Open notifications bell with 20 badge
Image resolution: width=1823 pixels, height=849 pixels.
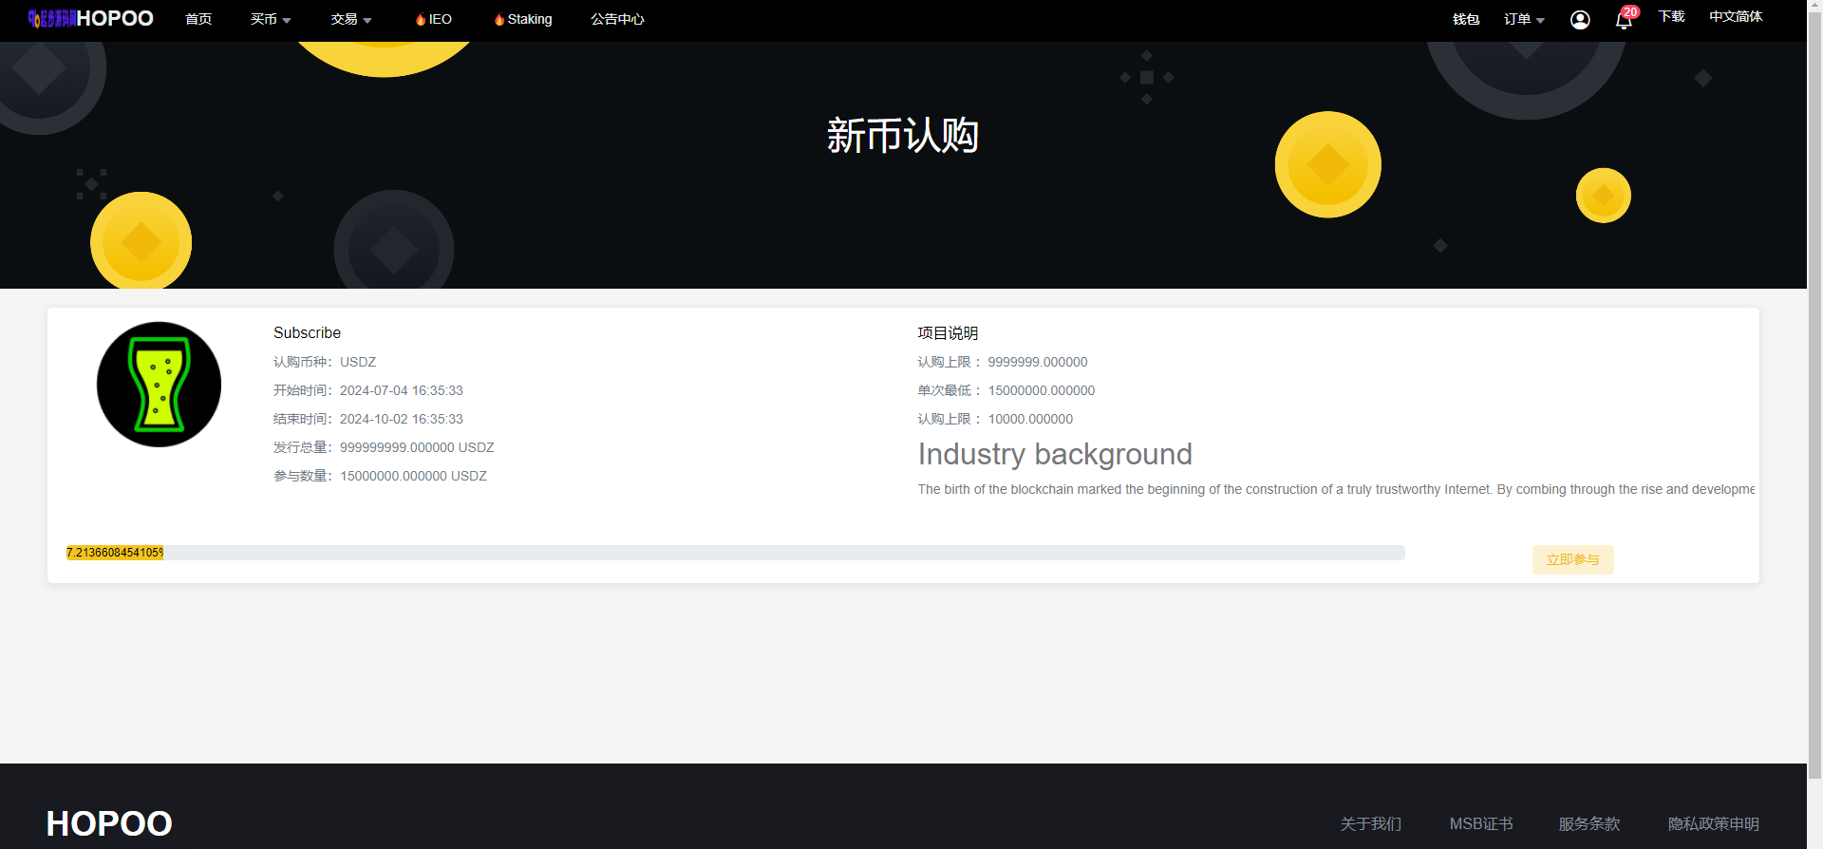1624,20
